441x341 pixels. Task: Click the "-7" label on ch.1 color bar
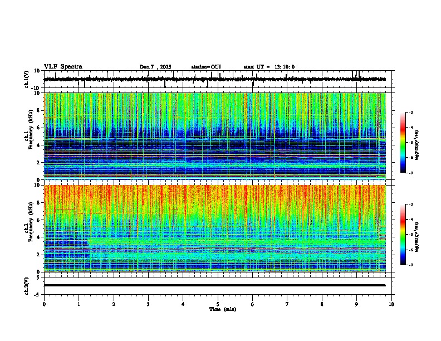pyautogui.click(x=411, y=173)
